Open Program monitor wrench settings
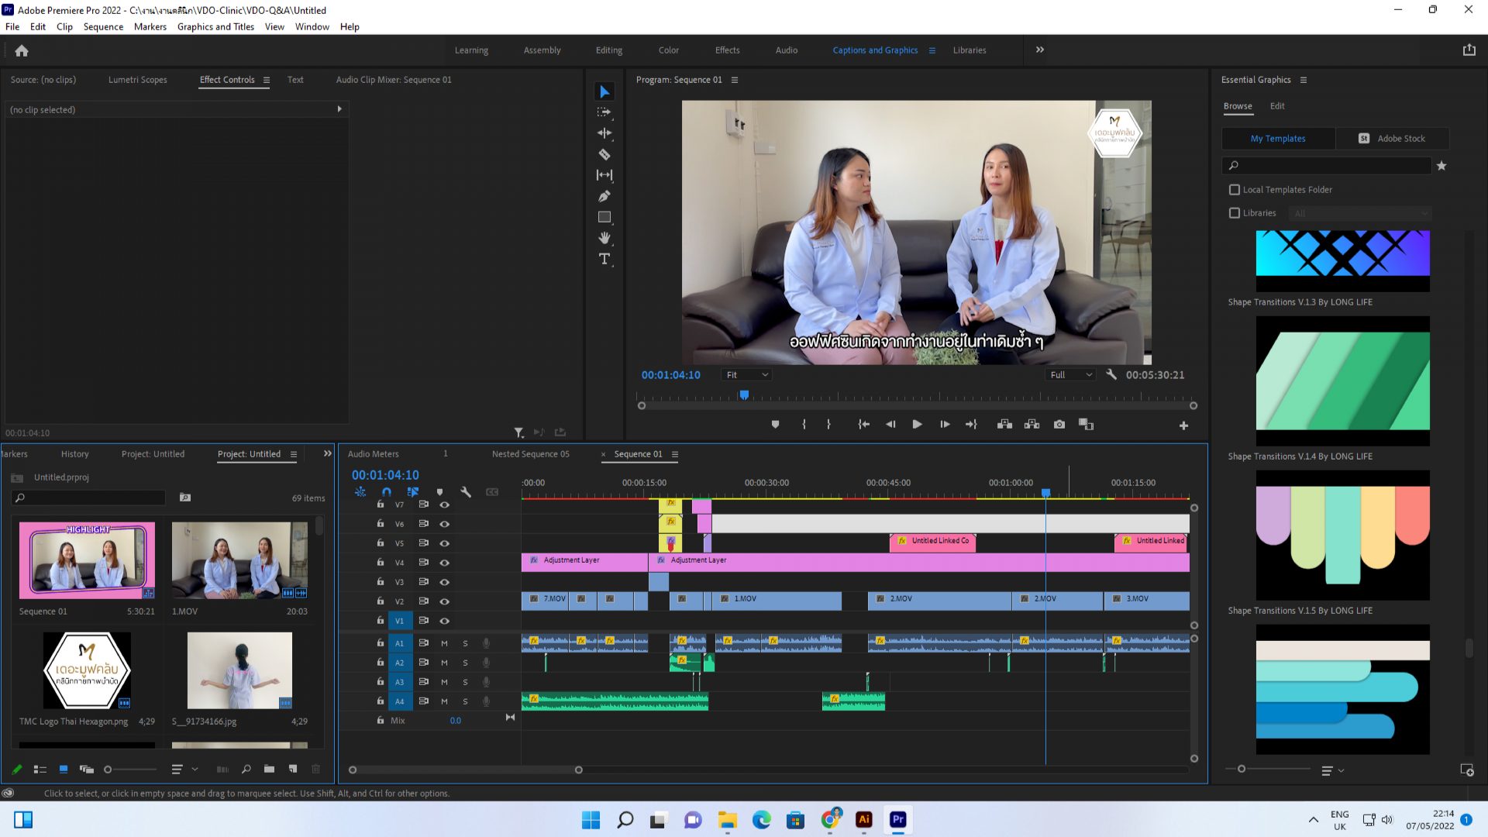The width and height of the screenshot is (1488, 837). 1111,374
